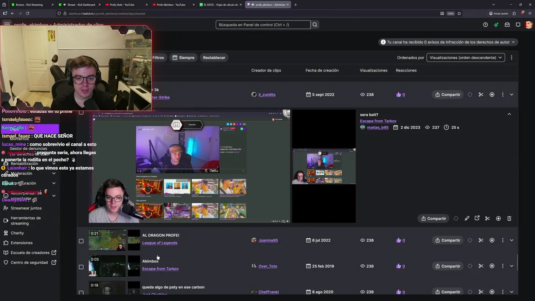
Task: Open three-dot menu of il_zurdito clip
Action: (x=503, y=94)
